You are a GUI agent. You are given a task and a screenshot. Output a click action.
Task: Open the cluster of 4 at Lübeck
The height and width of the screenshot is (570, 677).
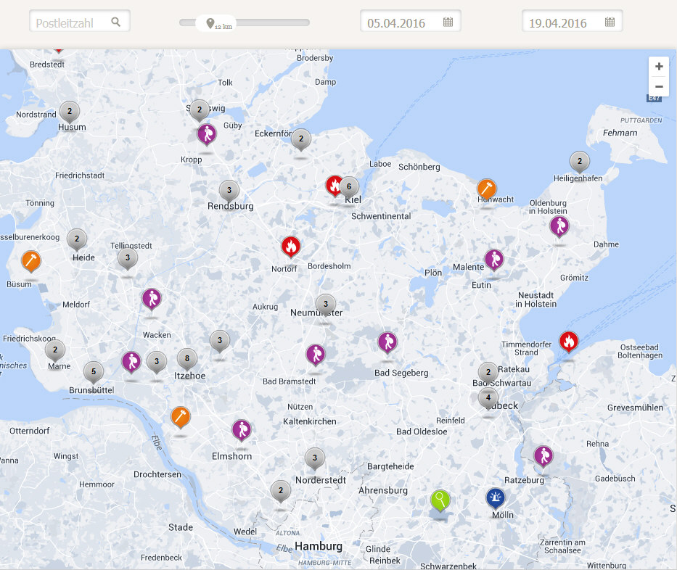click(x=488, y=397)
